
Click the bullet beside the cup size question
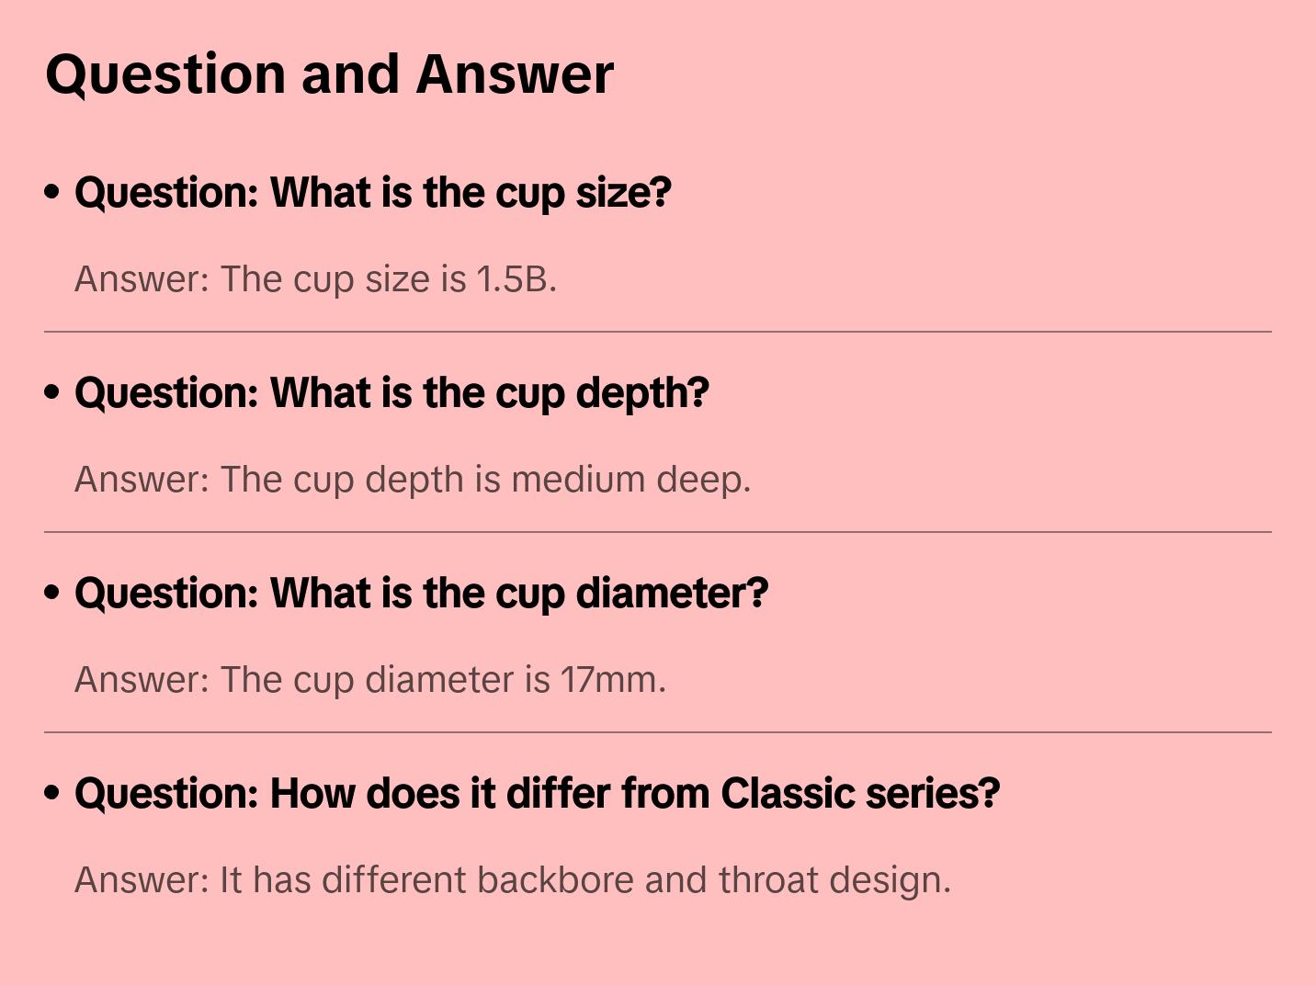[52, 192]
